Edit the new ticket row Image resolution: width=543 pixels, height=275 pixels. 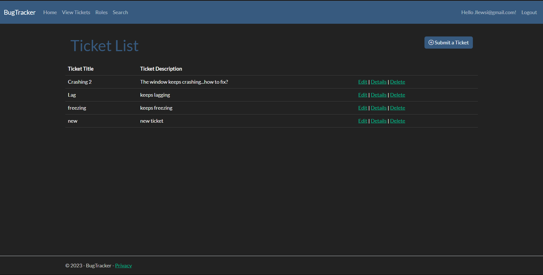click(362, 121)
